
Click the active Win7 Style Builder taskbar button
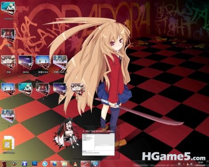tap(85, 164)
